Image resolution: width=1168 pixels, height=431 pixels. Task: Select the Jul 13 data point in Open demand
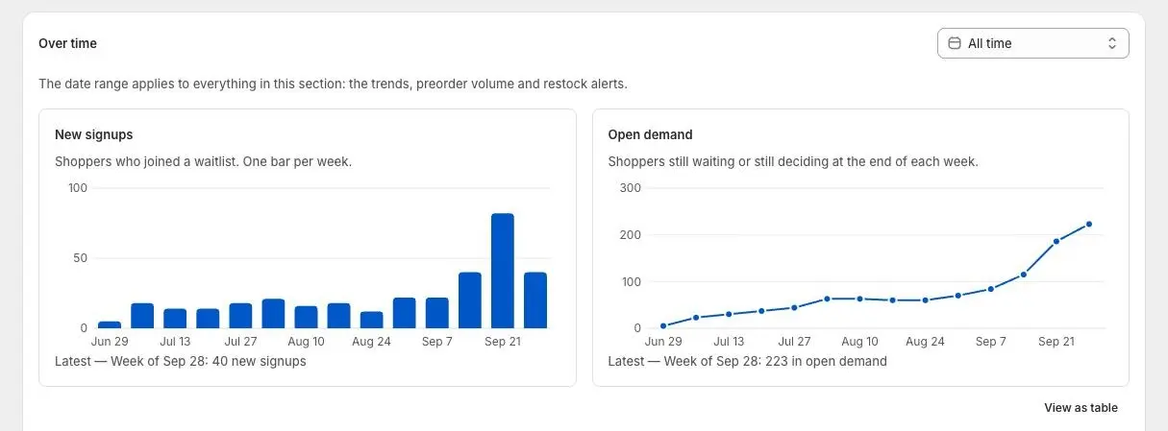[729, 314]
